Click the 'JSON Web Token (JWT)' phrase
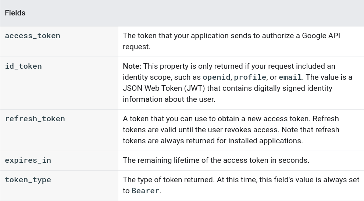 pyautogui.click(x=160, y=88)
